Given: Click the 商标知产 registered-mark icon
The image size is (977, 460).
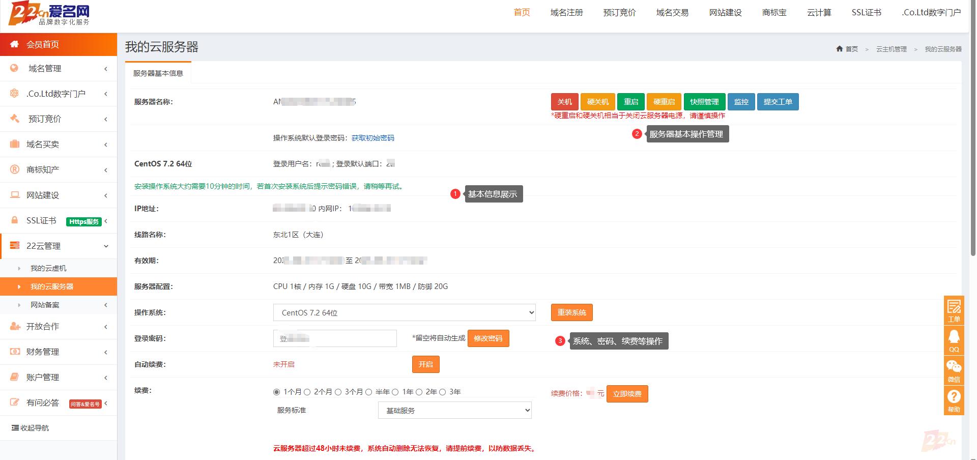Looking at the screenshot, I should (14, 169).
